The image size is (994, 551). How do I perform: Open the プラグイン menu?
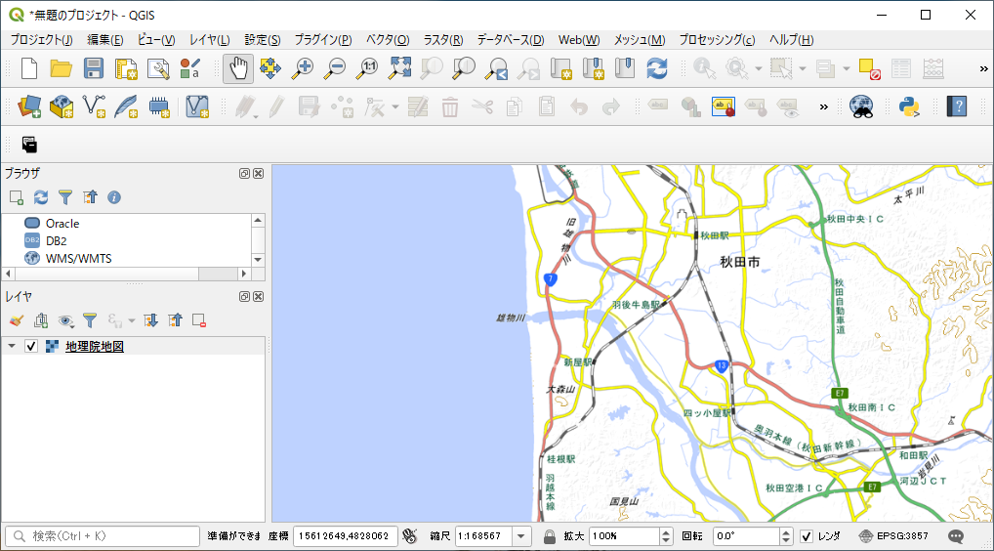(x=322, y=40)
